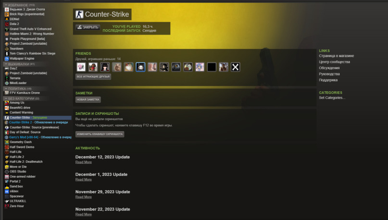Collapse the ИЗБРАННОЕ category

coord(6,5)
